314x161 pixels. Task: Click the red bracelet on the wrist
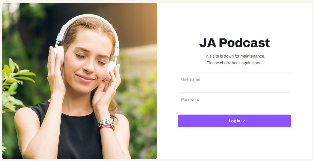106,128
